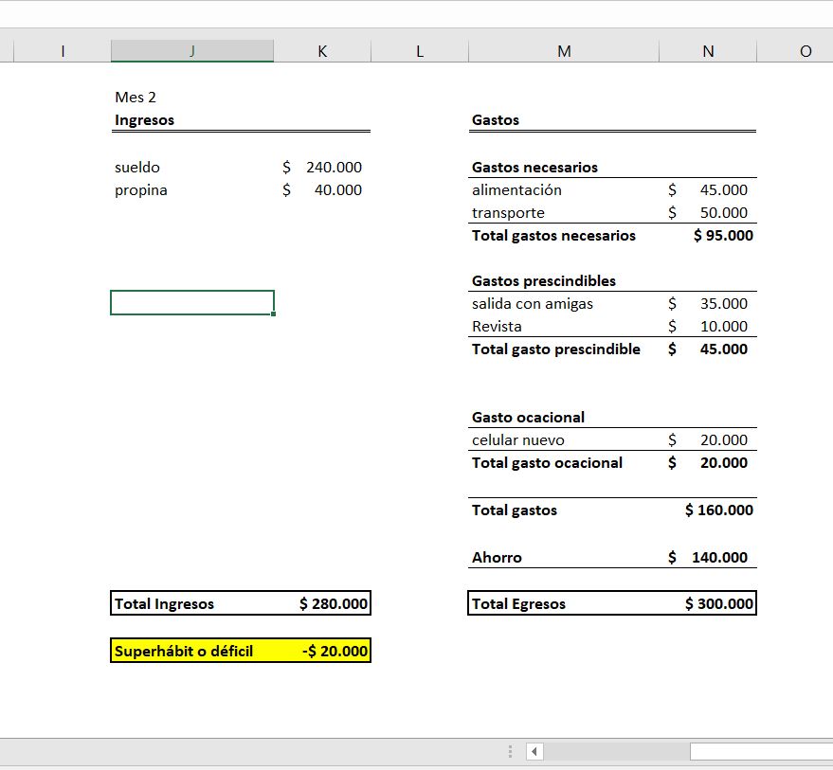833x770 pixels.
Task: Click the Ahorro amount 140.000
Action: coord(708,558)
